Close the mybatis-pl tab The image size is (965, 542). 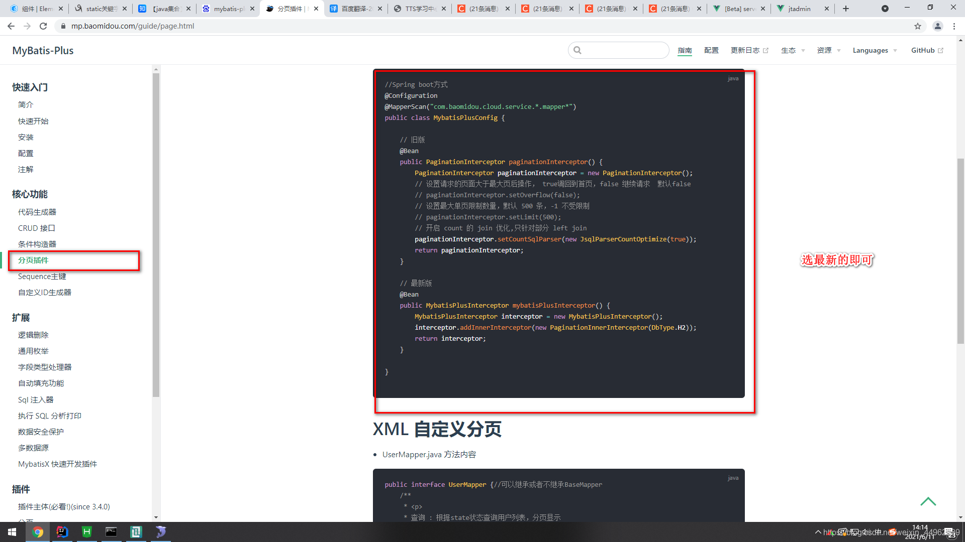(x=252, y=9)
